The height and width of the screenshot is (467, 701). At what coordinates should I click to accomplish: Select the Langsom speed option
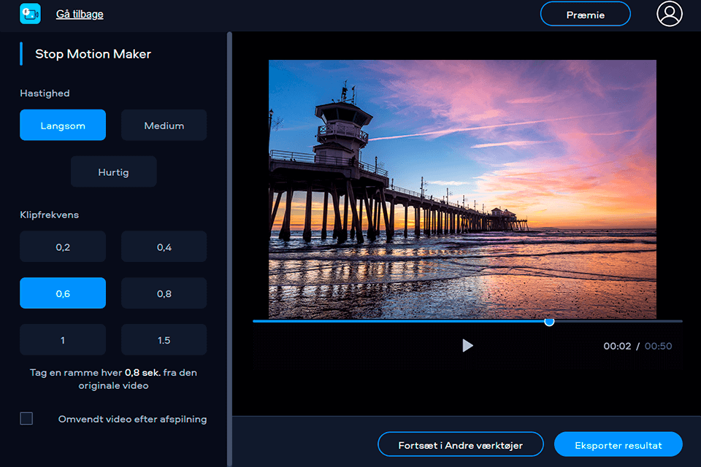(62, 125)
